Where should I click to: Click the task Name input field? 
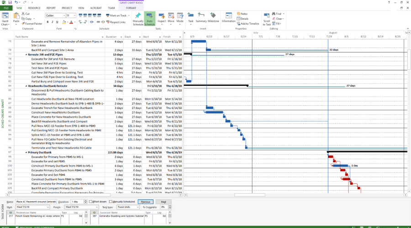36,202
